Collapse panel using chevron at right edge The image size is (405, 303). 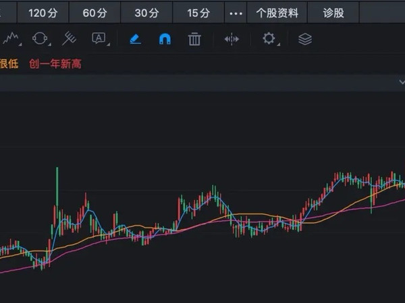402,82
